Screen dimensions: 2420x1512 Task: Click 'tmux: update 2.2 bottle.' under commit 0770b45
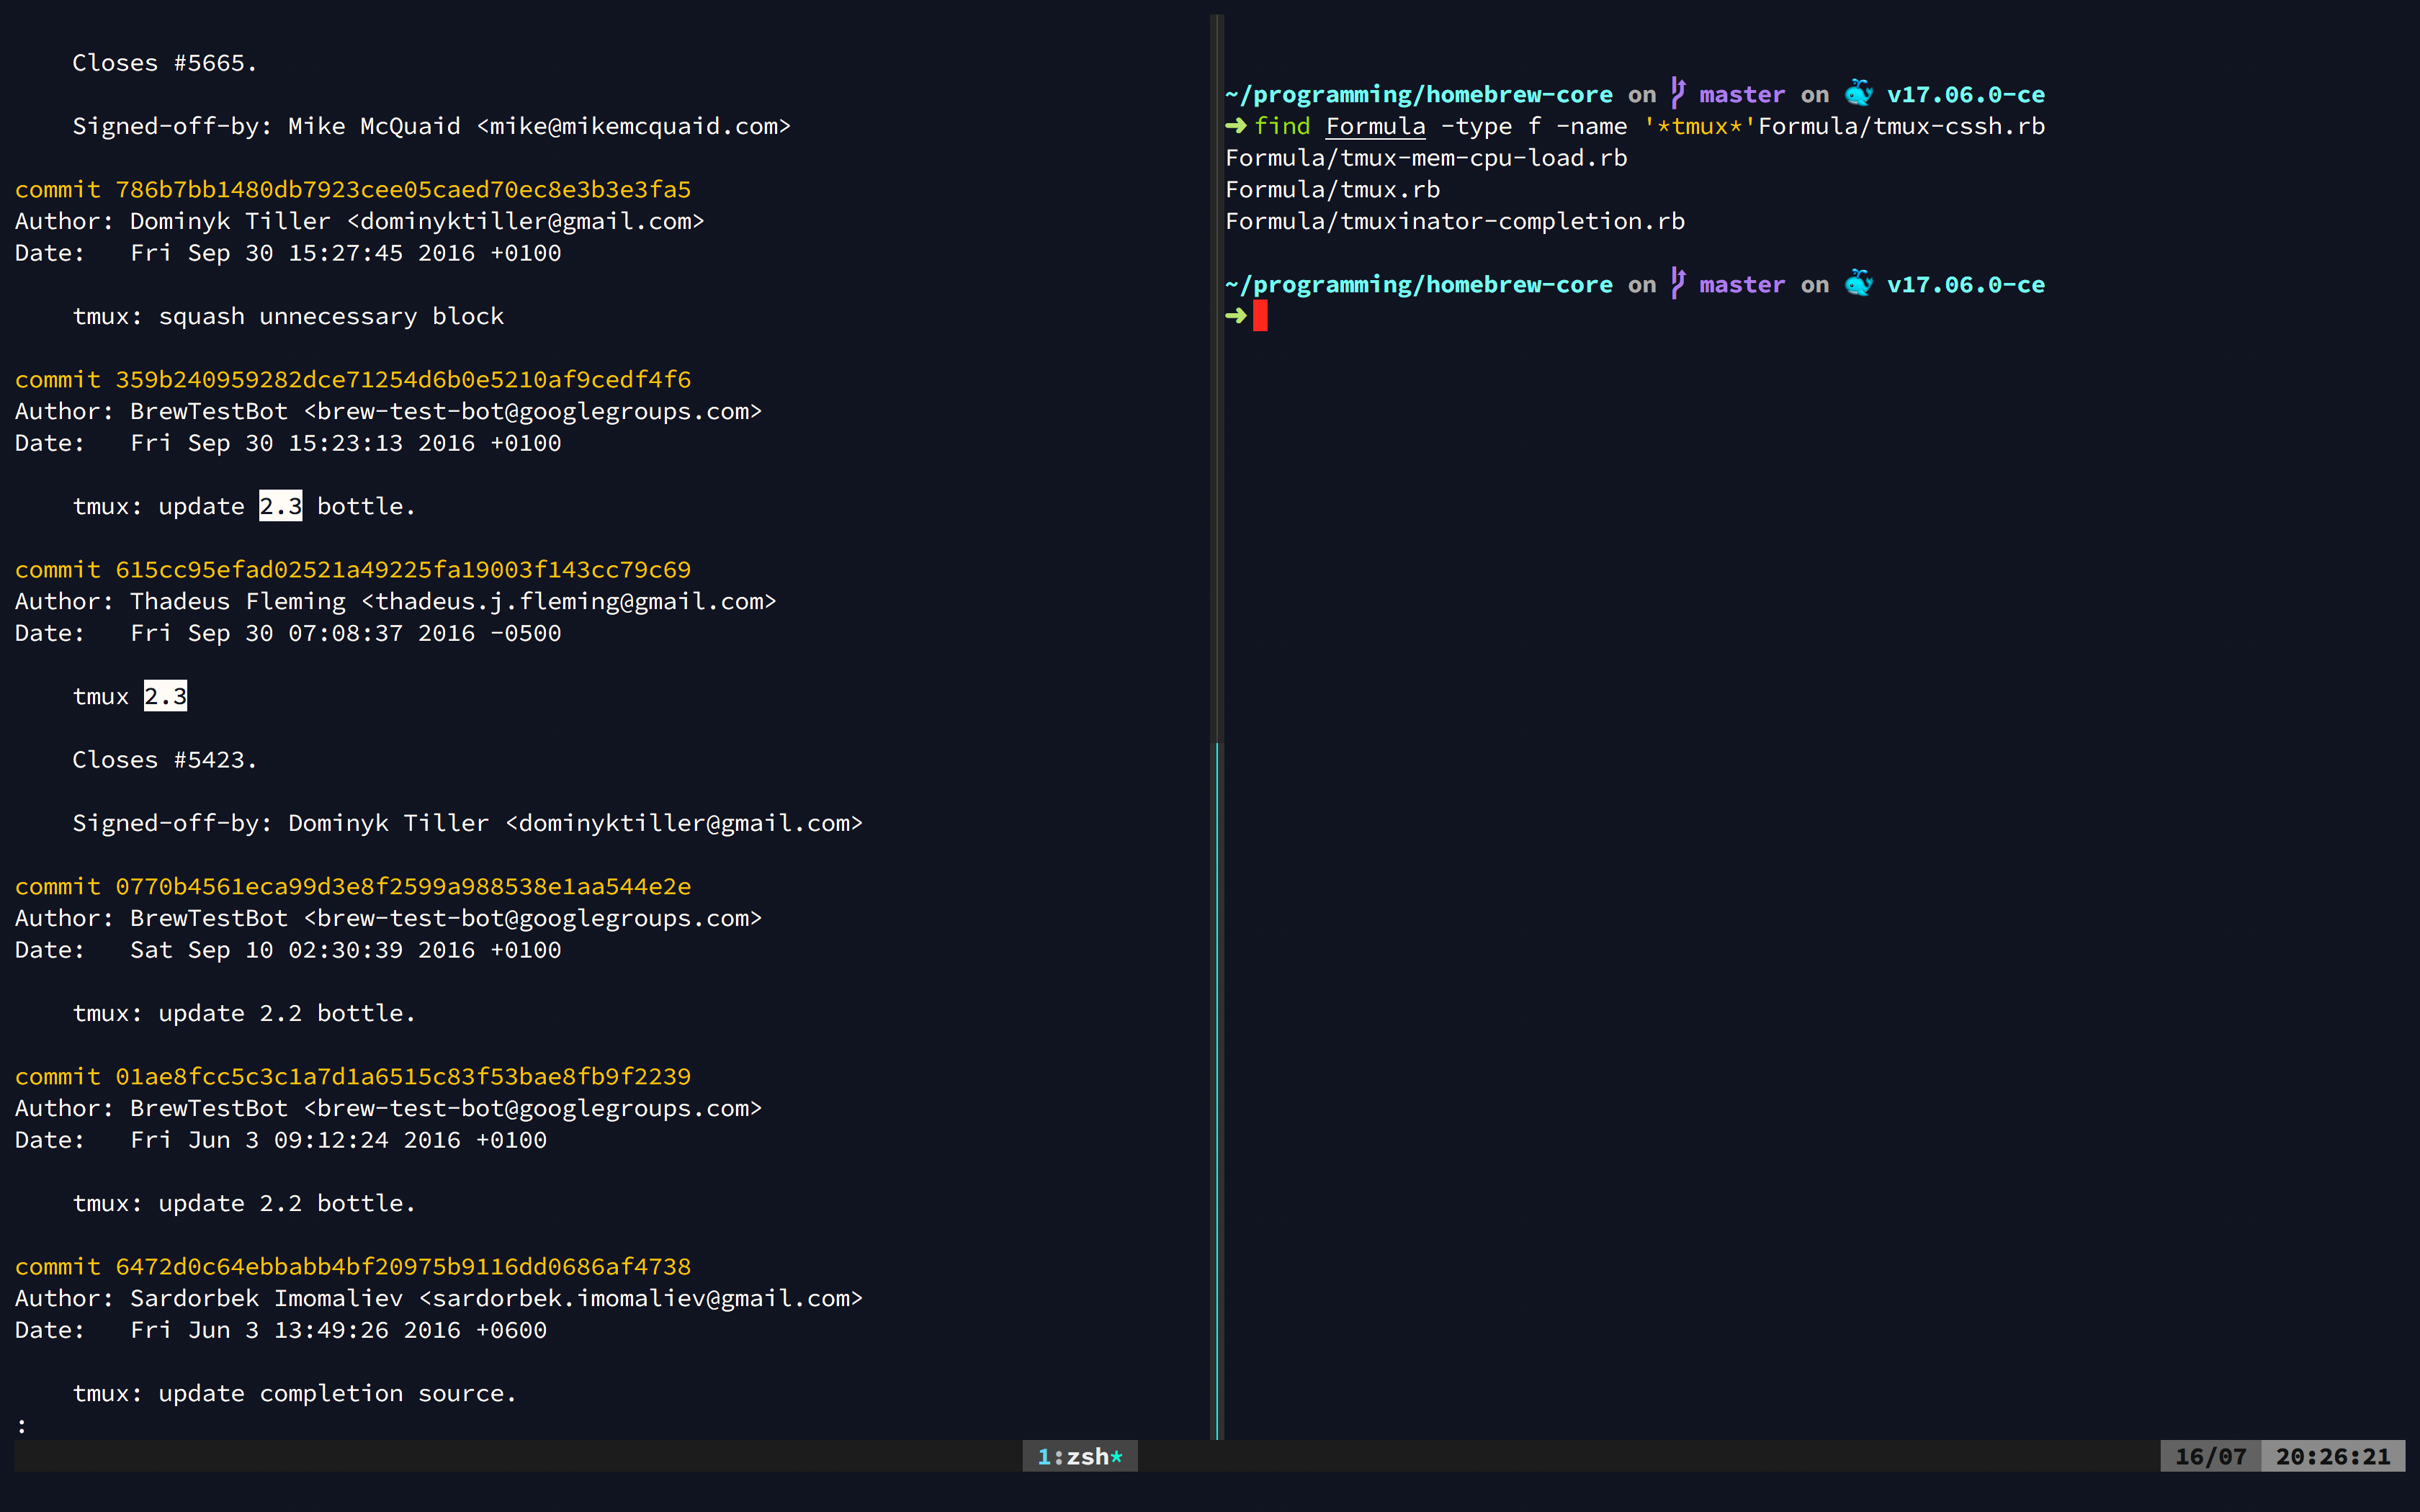tap(244, 1013)
